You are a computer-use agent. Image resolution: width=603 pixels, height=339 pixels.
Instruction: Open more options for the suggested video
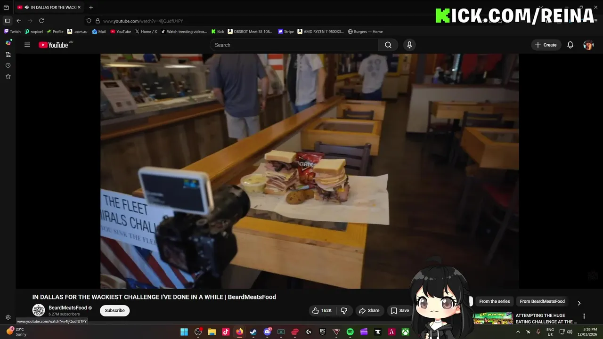[x=584, y=316]
